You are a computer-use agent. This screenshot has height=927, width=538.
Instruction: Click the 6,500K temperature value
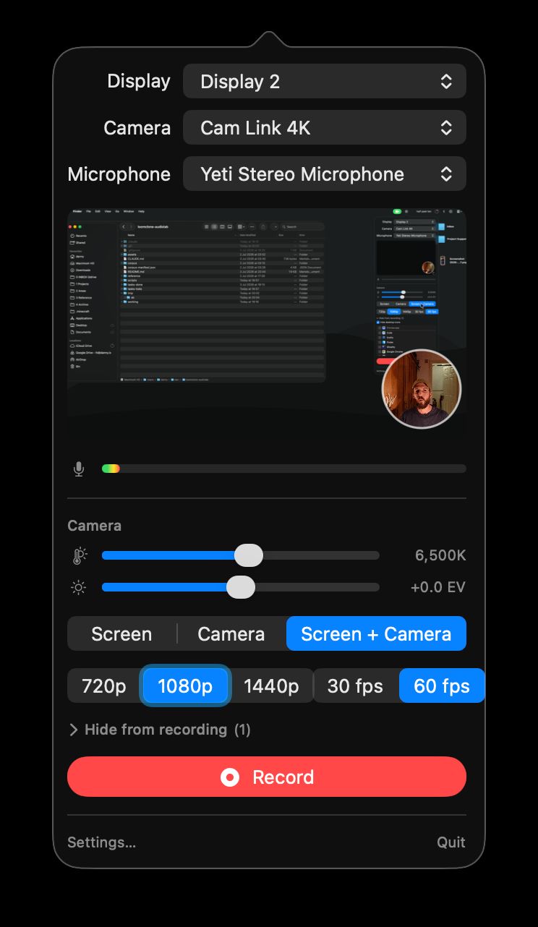[440, 555]
